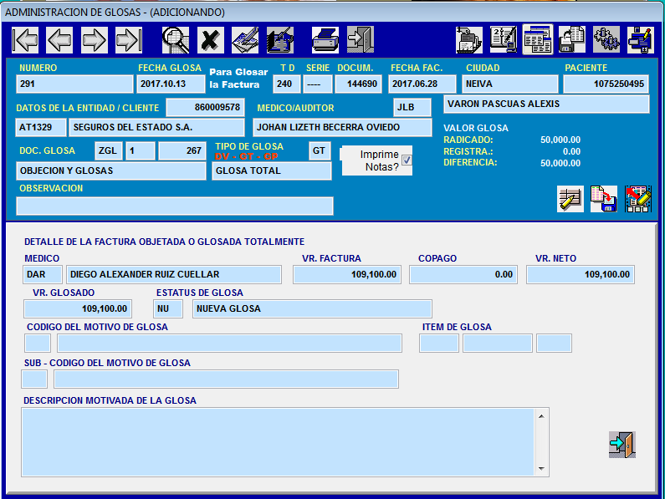Go to the next record arrow
This screenshot has width=665, height=499.
[x=95, y=40]
